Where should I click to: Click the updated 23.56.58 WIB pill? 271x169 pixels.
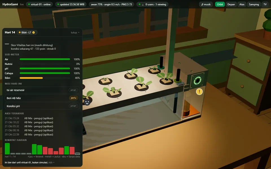click(x=71, y=4)
